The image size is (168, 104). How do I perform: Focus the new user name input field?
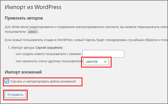click(103, 54)
